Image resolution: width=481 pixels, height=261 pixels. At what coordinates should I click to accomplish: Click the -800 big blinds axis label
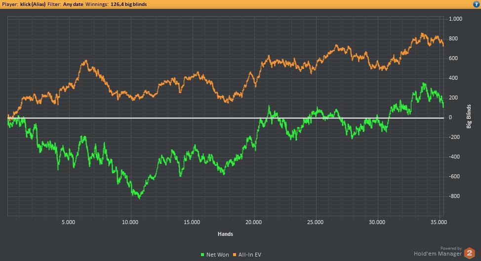click(x=454, y=196)
